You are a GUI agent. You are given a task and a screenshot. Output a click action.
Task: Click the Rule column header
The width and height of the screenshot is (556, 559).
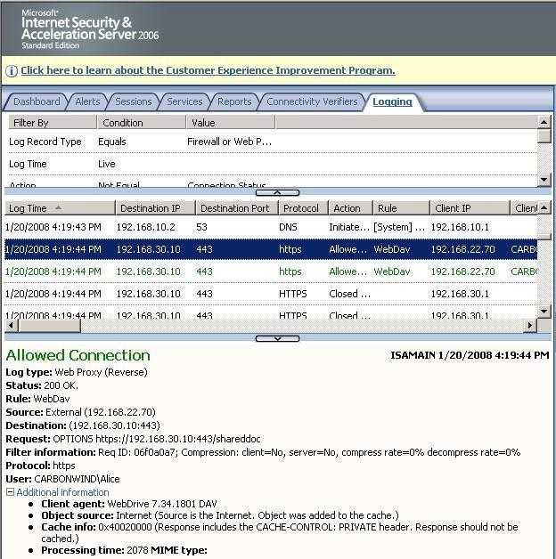click(401, 208)
